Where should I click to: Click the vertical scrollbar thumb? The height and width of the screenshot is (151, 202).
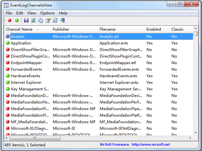pyautogui.click(x=196, y=34)
